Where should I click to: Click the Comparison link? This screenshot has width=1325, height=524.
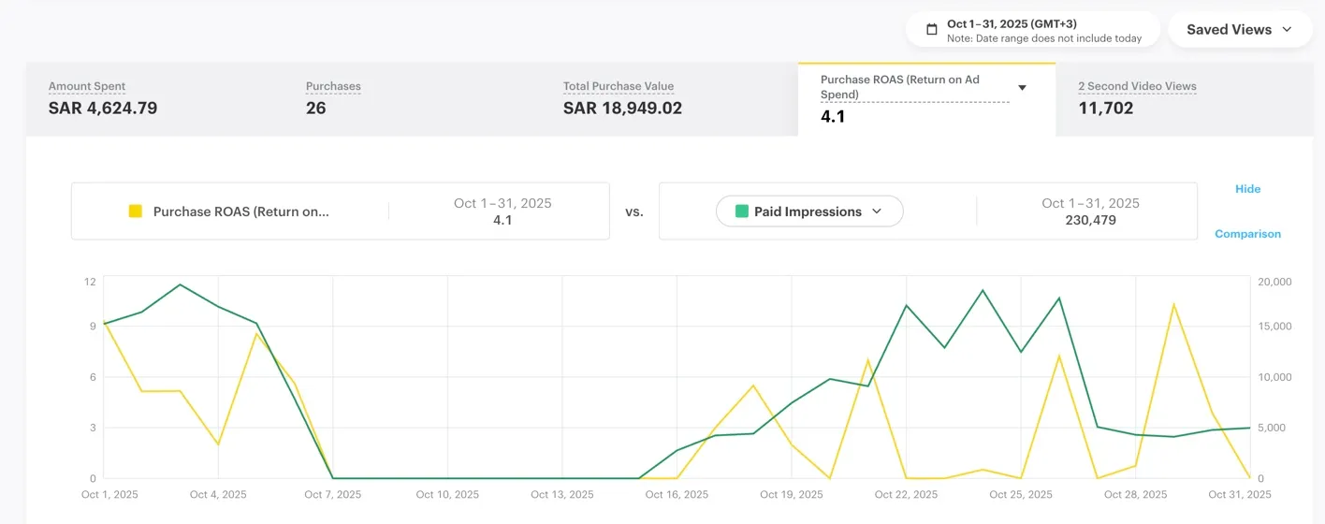pos(1248,234)
